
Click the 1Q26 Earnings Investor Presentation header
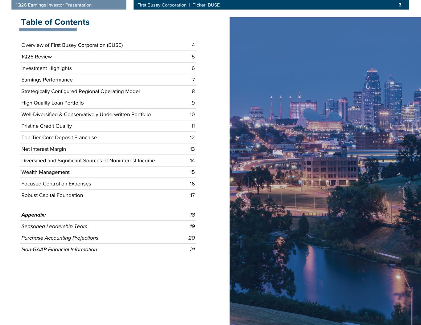54,5
